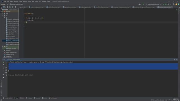The width and height of the screenshot is (180, 101).
Task: Click Run with Coverage icon in toolbar
Action: [x=168, y=4]
